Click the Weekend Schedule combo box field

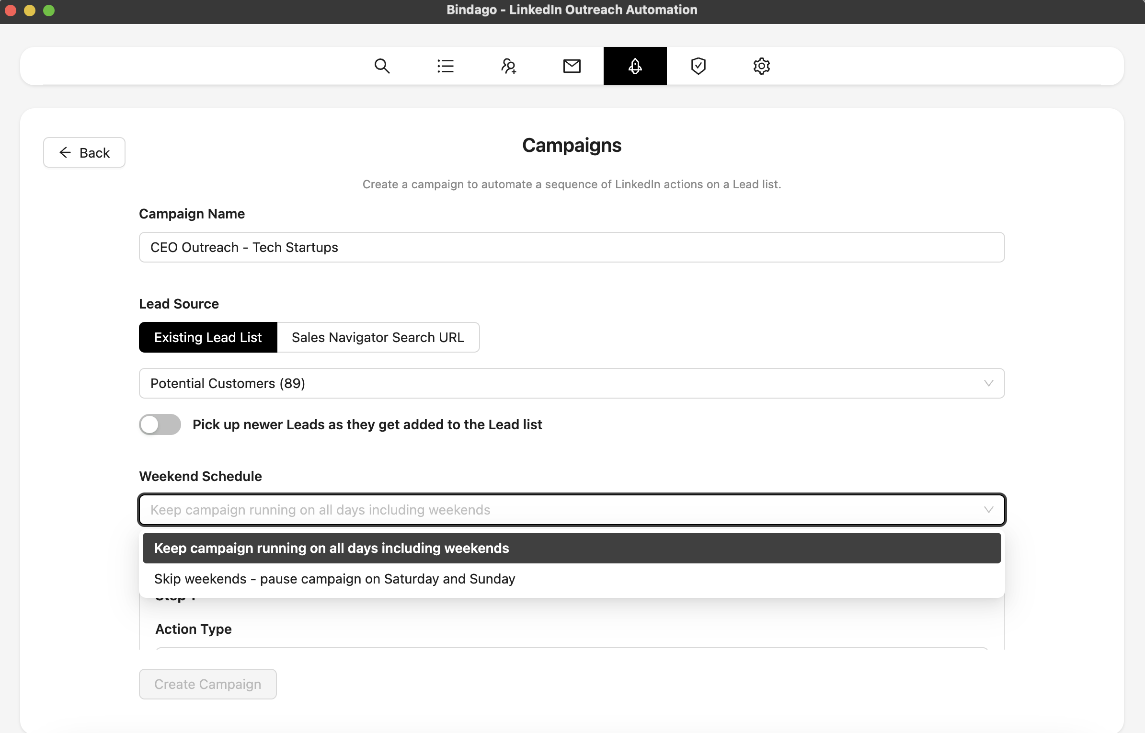click(x=551, y=510)
